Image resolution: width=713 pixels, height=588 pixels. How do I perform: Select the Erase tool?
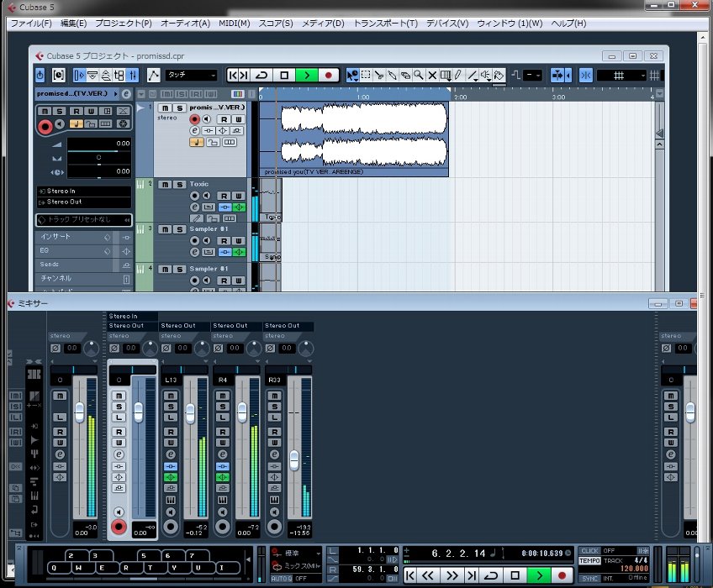(x=405, y=75)
